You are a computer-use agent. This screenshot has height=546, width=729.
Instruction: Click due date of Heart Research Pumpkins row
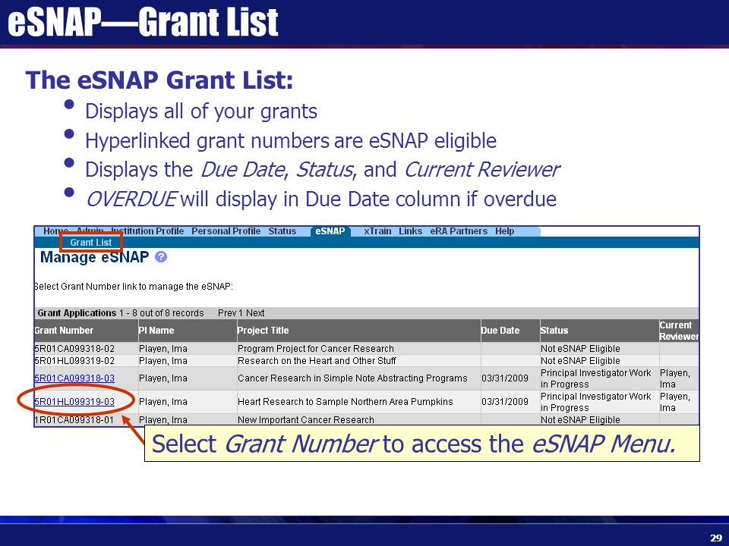pos(505,402)
